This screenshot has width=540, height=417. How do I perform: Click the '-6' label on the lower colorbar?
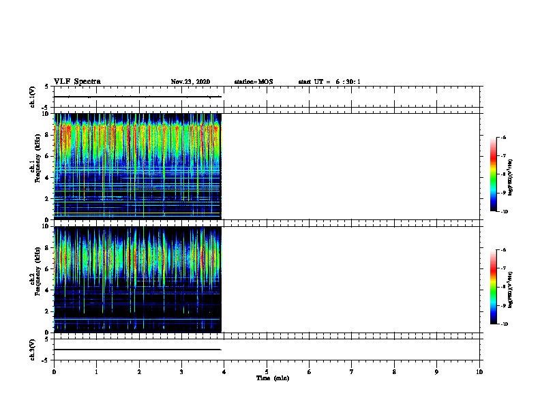[503, 250]
